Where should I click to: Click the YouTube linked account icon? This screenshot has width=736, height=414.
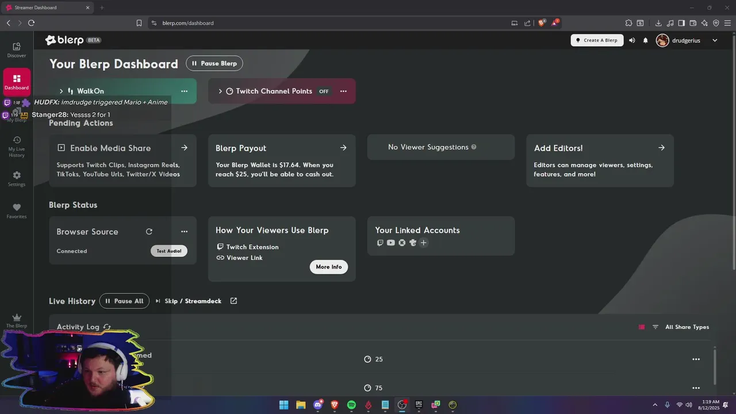tap(391, 243)
